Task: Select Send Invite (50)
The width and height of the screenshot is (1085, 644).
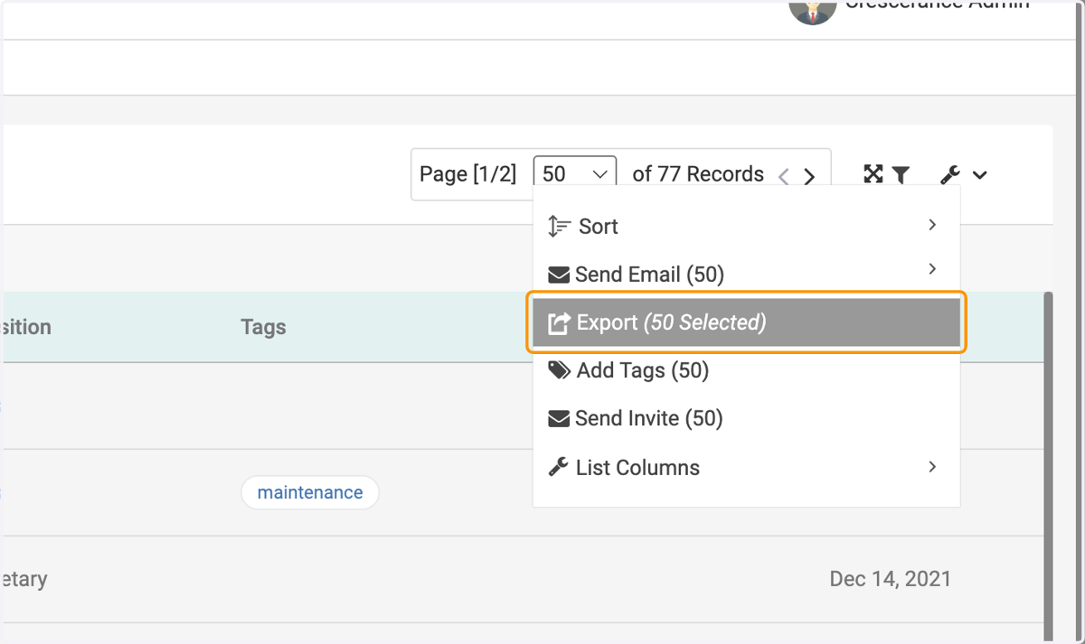Action: coord(746,418)
